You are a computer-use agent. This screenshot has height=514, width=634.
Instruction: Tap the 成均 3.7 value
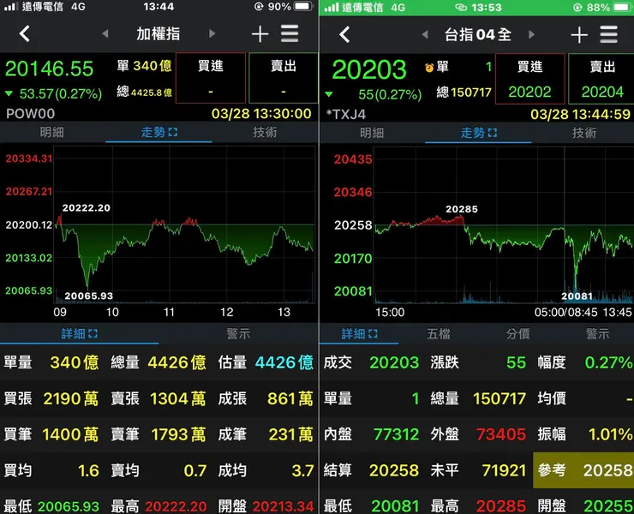[302, 470]
